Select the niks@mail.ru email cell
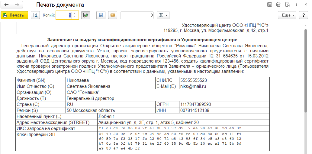This screenshot has height=154, width=312. click(x=224, y=86)
